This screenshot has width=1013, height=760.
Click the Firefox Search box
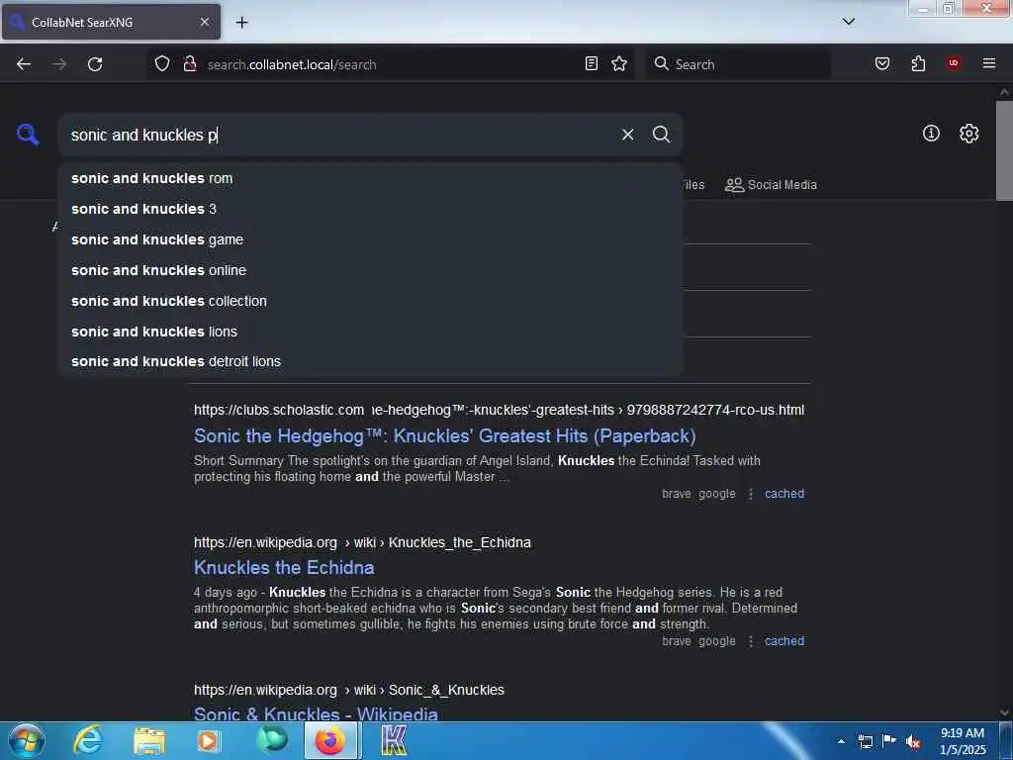[x=738, y=64]
